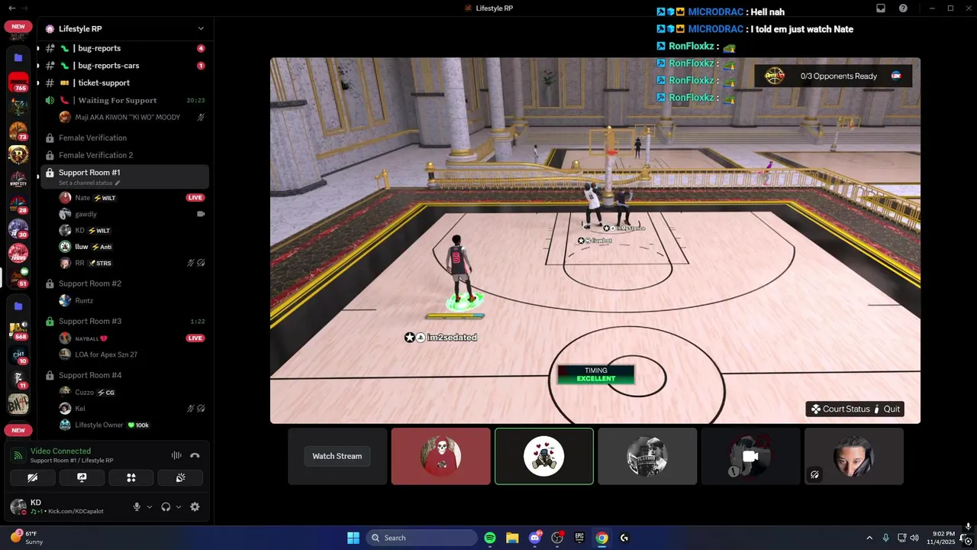This screenshot has width=977, height=550.
Task: Select user gawdly in voice list
Action: pos(131,214)
